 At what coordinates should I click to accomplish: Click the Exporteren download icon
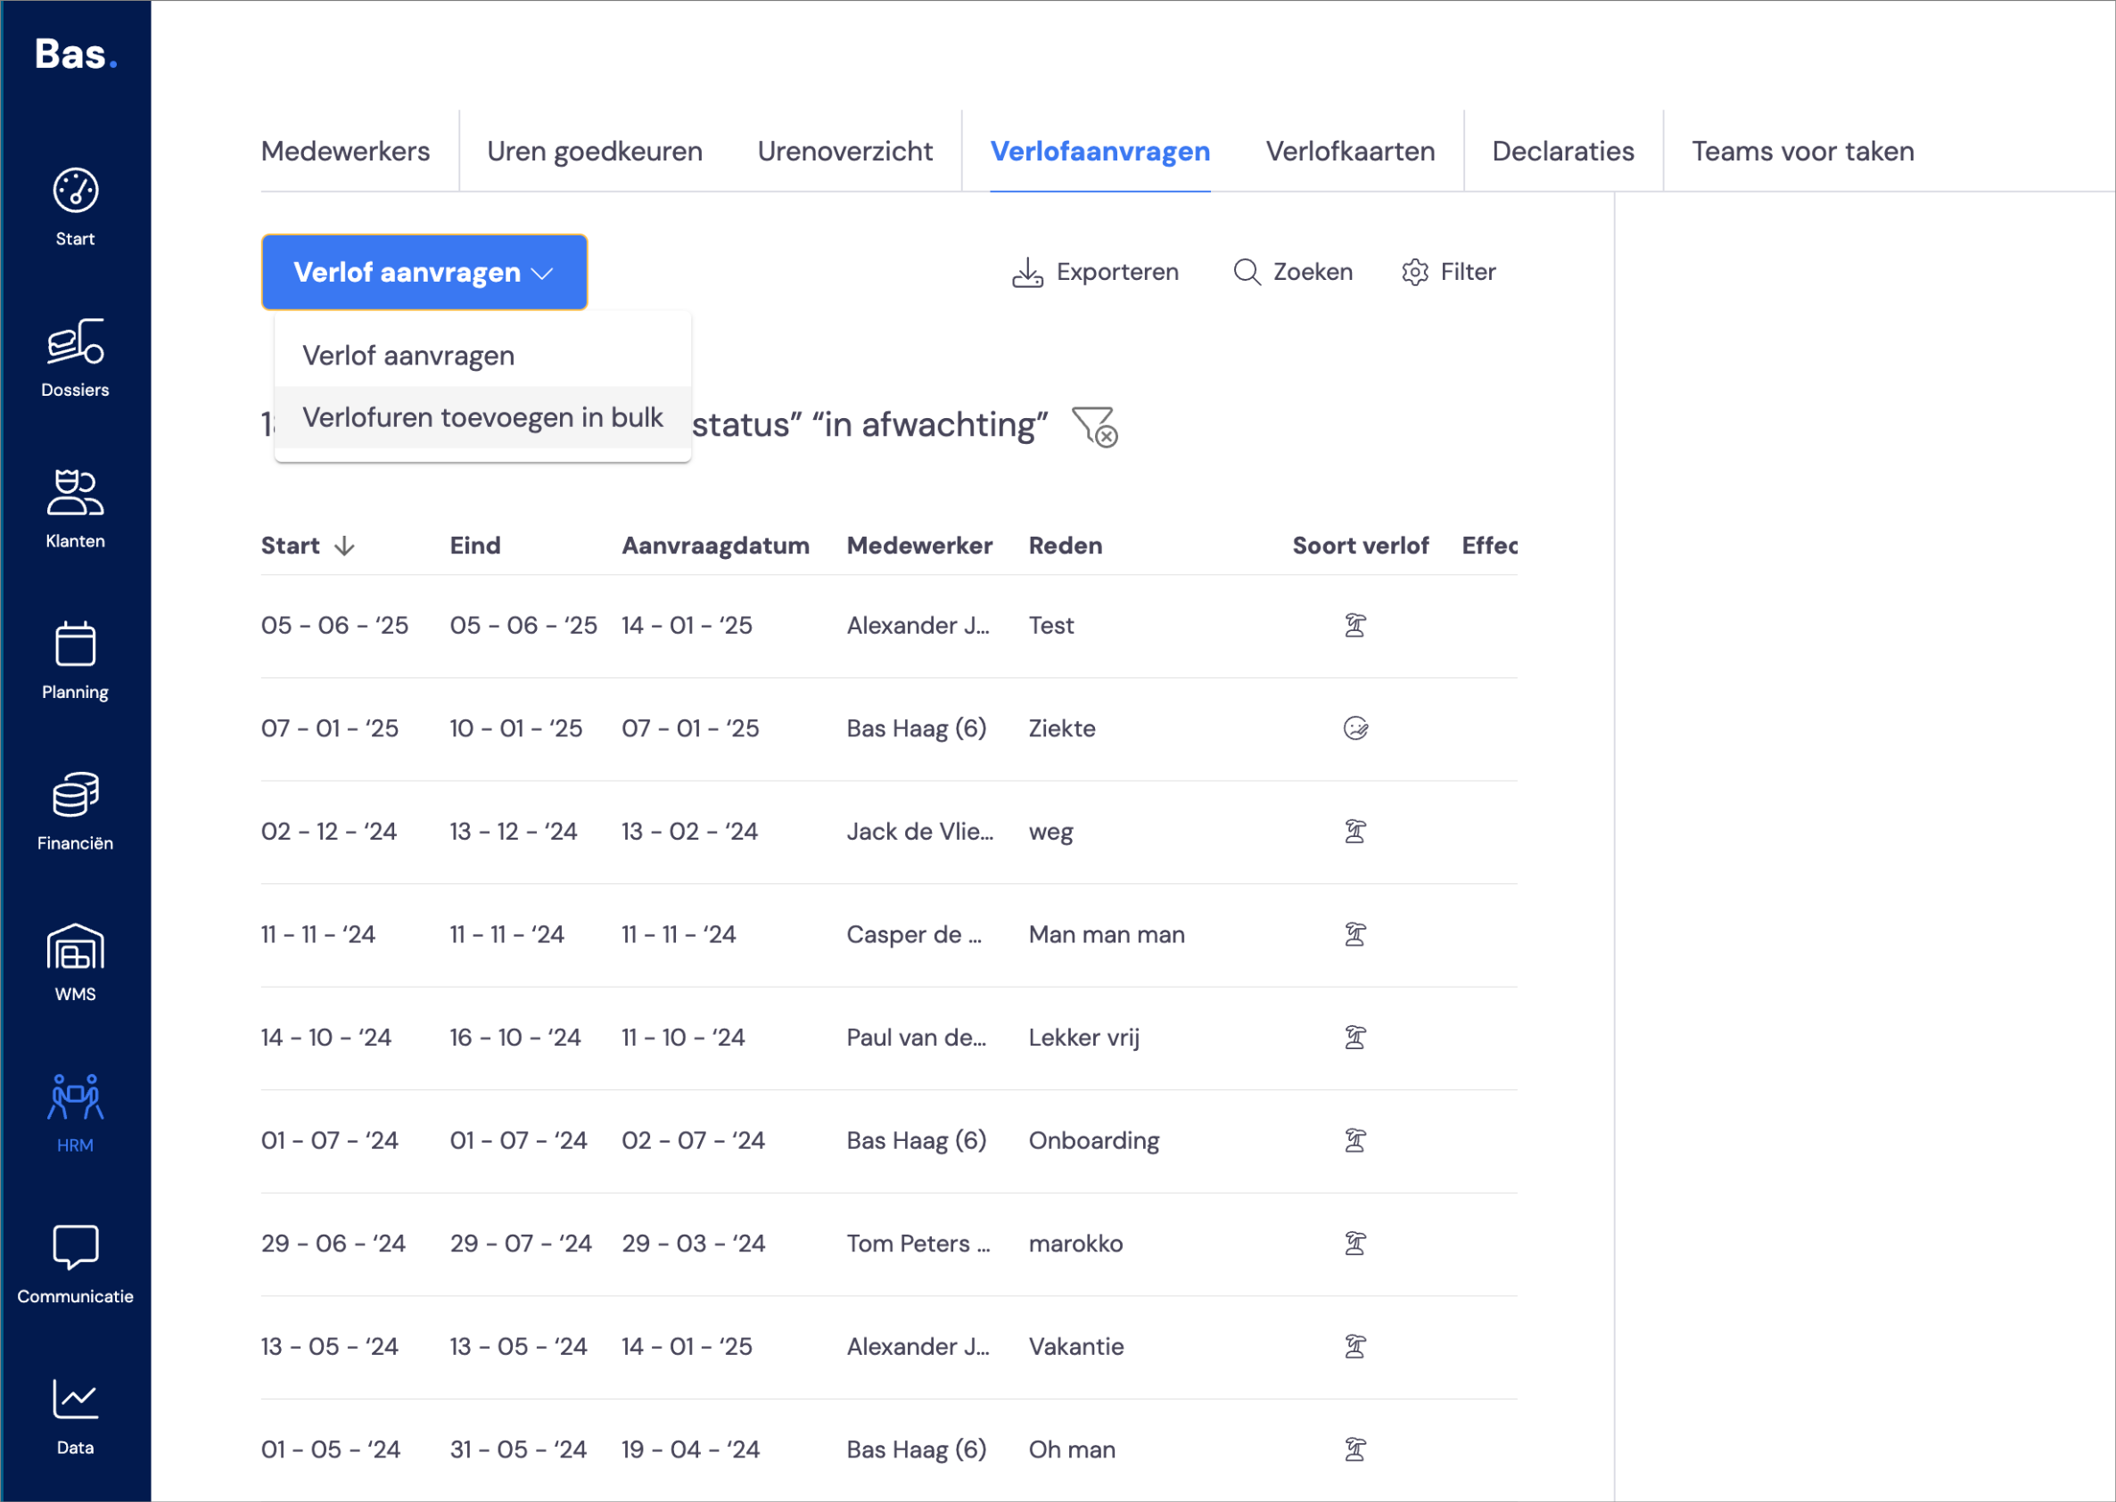1027,272
